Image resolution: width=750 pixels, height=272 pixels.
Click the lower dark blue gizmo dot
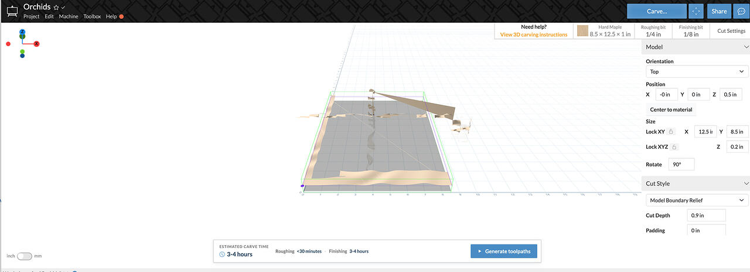[x=22, y=56]
